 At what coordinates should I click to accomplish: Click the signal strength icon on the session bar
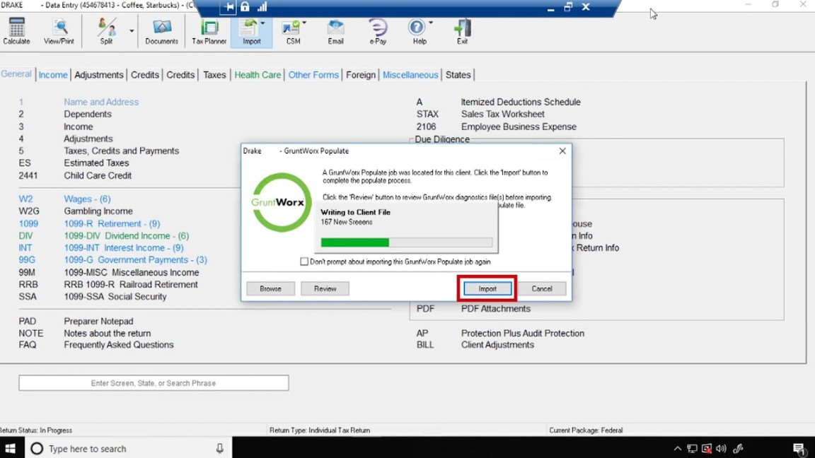262,7
